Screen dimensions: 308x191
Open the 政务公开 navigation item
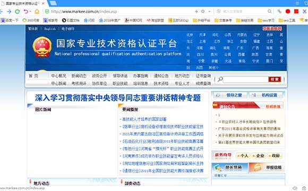coord(99,76)
